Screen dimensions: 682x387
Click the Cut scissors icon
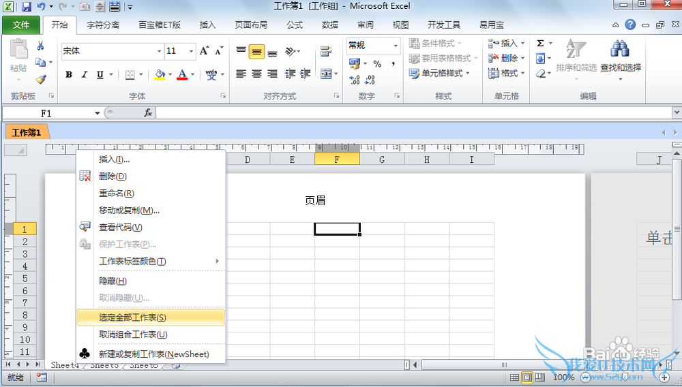pyautogui.click(x=40, y=46)
